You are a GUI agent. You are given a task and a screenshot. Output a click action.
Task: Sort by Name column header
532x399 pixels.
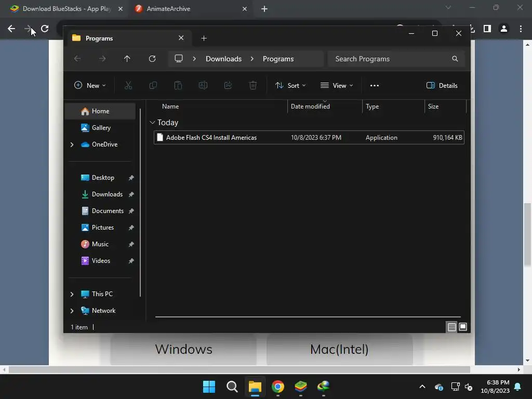[170, 106]
